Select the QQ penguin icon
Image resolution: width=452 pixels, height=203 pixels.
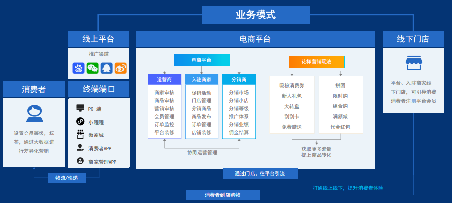click(x=106, y=68)
